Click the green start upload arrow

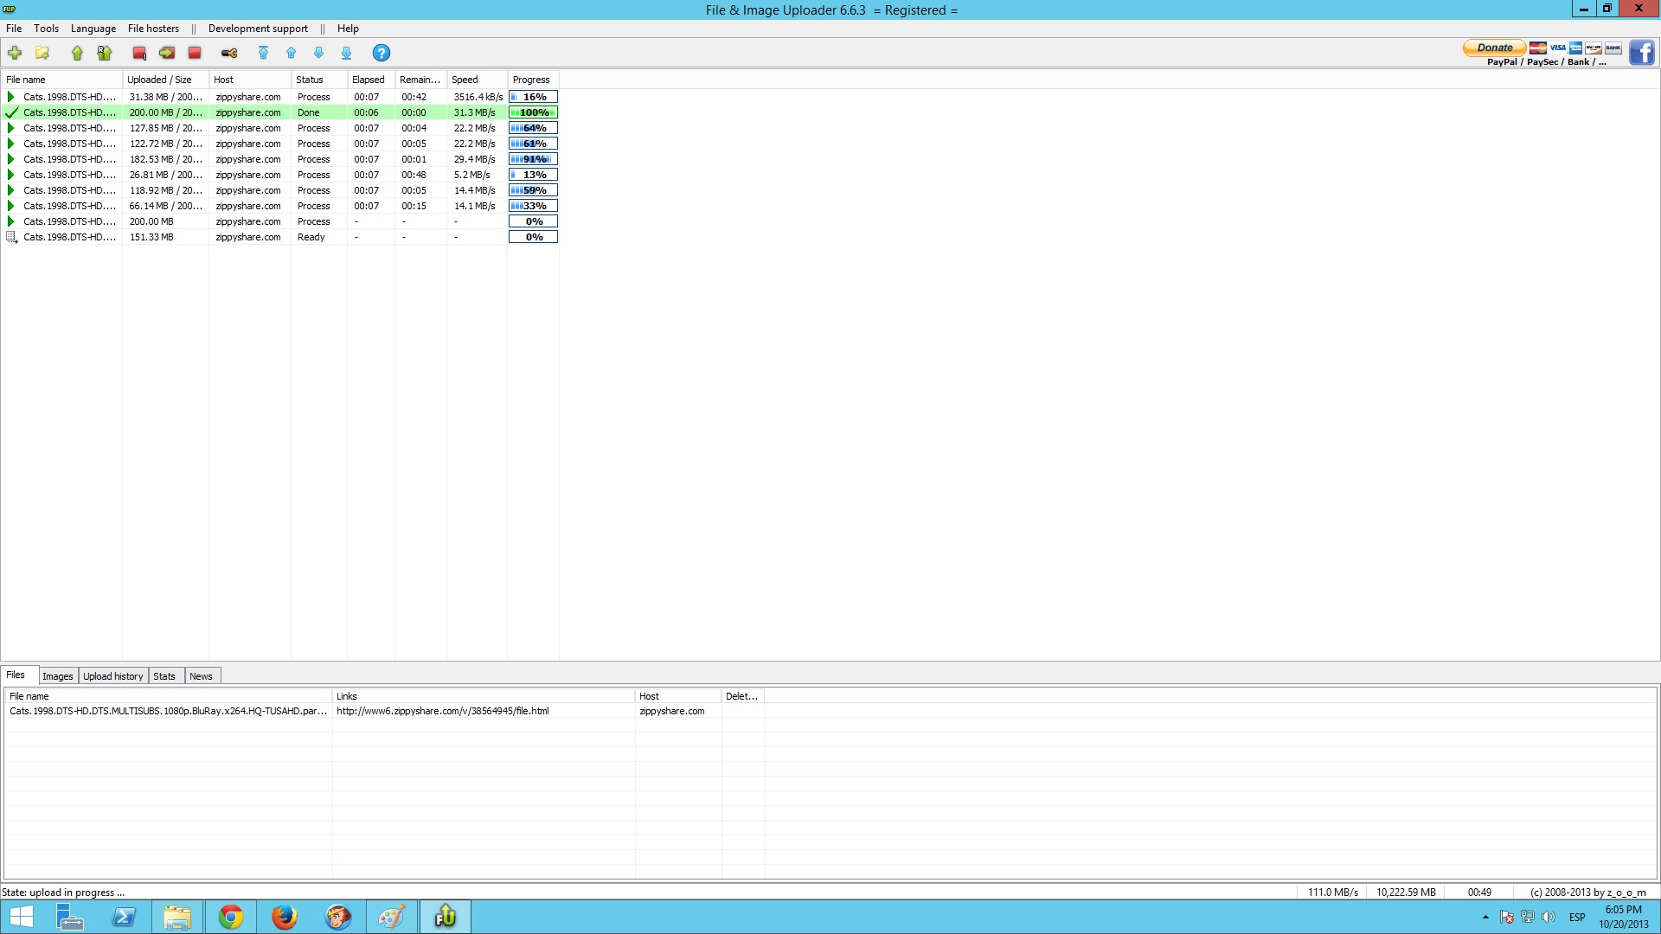point(77,54)
